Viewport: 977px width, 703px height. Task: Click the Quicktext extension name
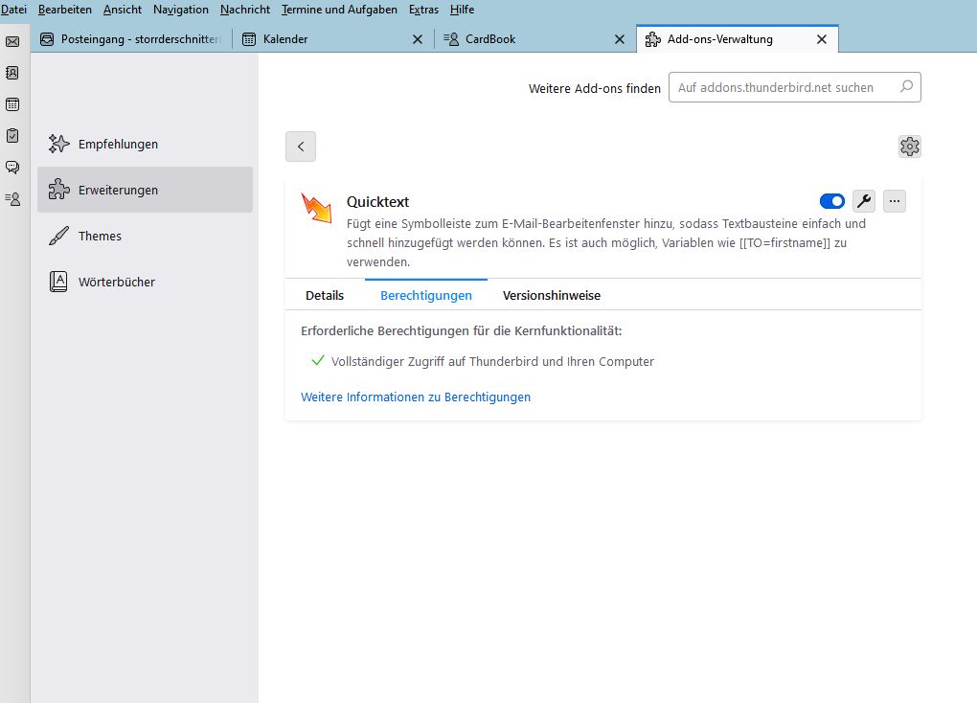click(x=377, y=202)
